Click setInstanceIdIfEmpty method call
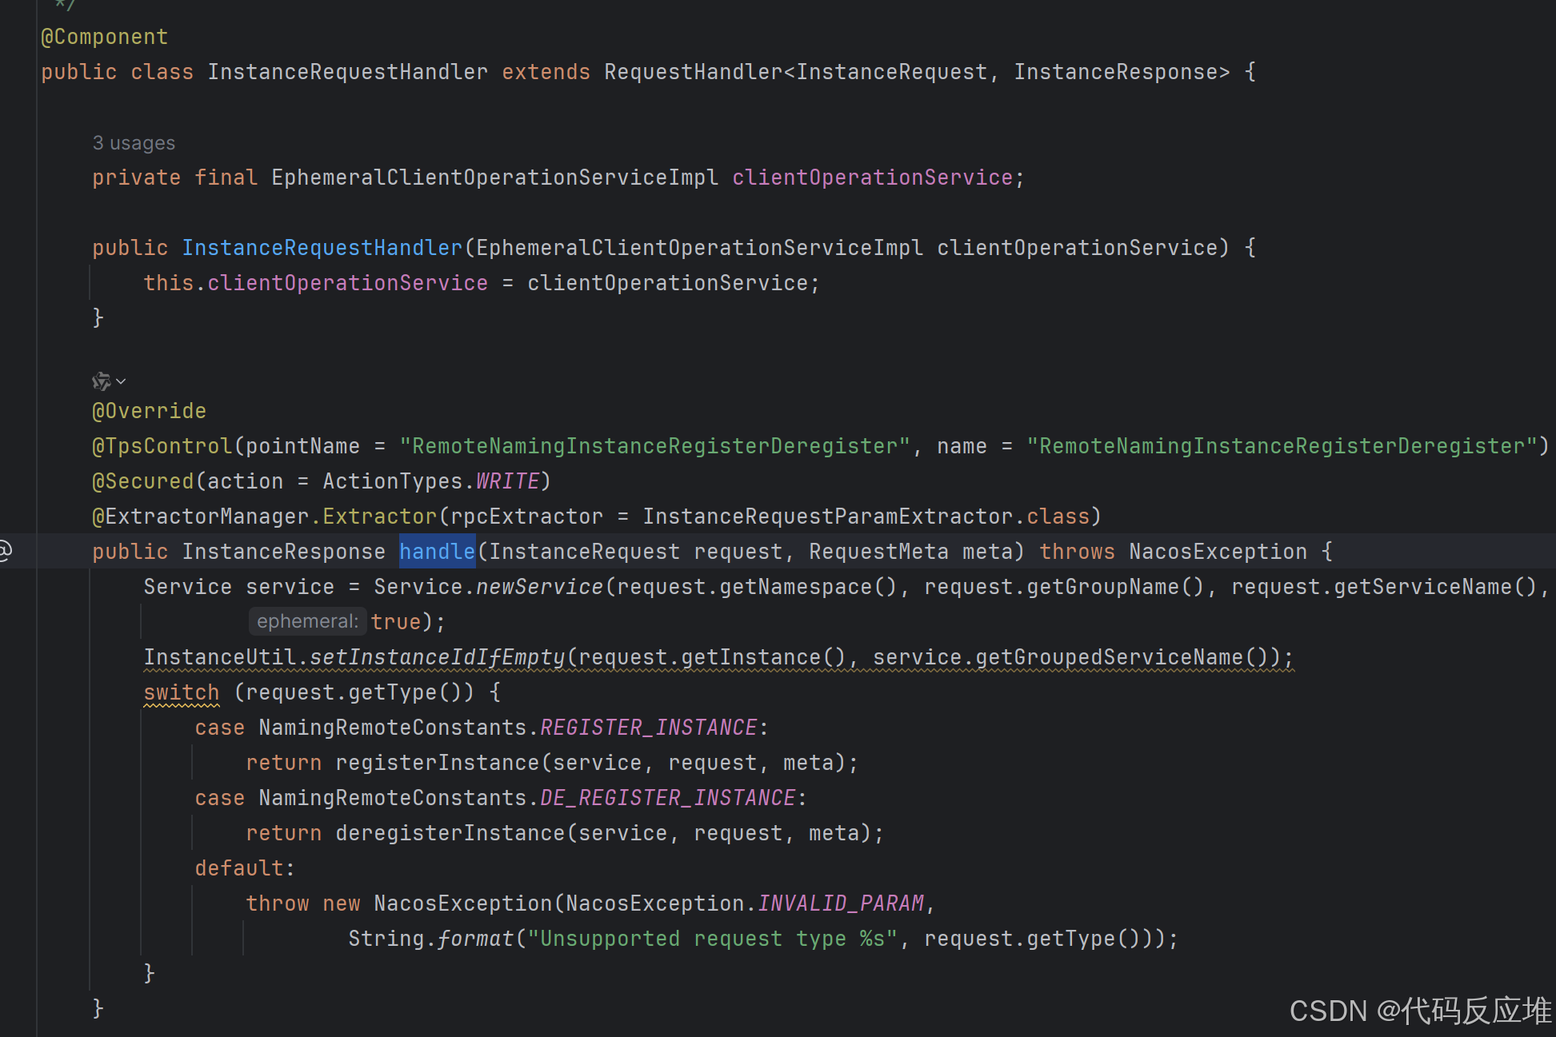1556x1037 pixels. coord(437,657)
